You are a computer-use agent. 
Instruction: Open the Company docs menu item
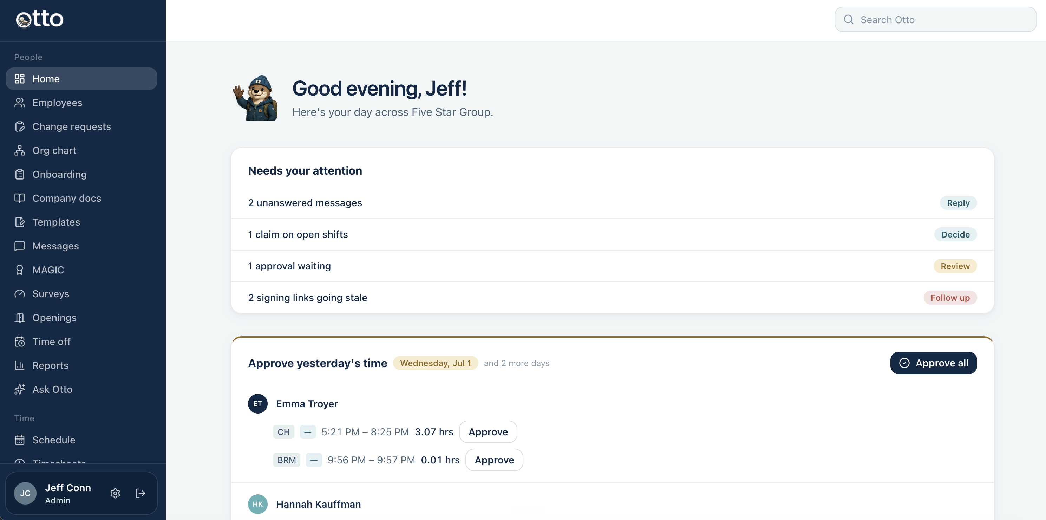click(x=81, y=198)
